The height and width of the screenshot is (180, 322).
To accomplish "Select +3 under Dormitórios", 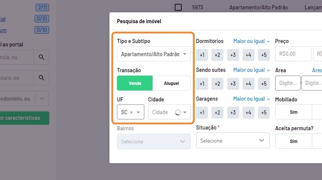I will coord(233,55).
